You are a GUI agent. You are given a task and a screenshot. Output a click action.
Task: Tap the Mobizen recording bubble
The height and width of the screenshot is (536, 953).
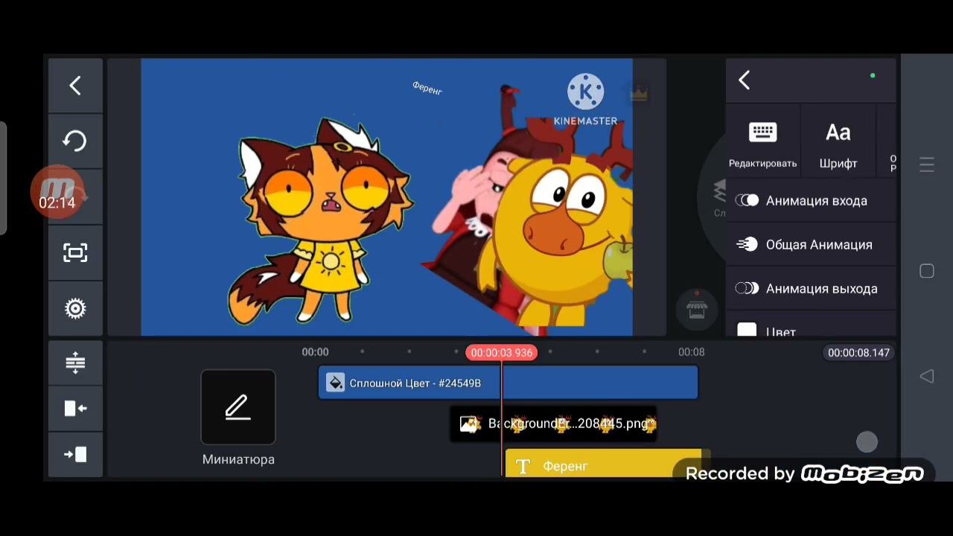57,192
